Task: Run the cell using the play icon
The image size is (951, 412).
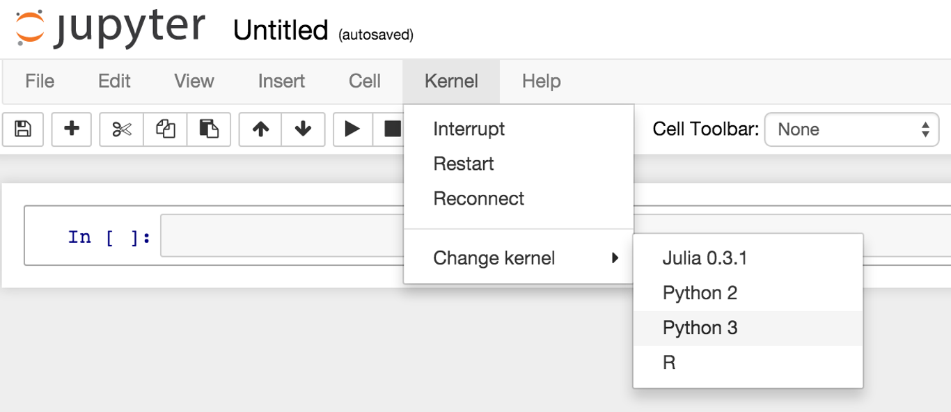Action: (352, 129)
